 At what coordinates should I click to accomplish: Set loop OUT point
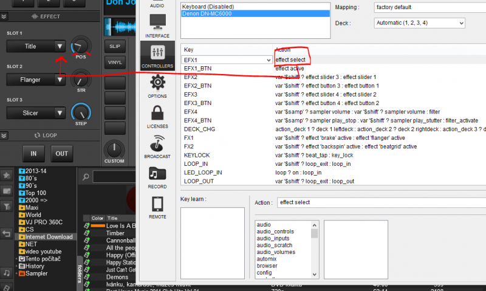pyautogui.click(x=62, y=154)
